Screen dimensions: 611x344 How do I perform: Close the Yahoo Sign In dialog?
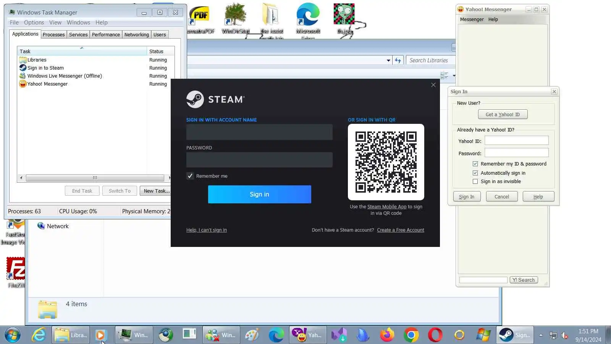point(554,91)
